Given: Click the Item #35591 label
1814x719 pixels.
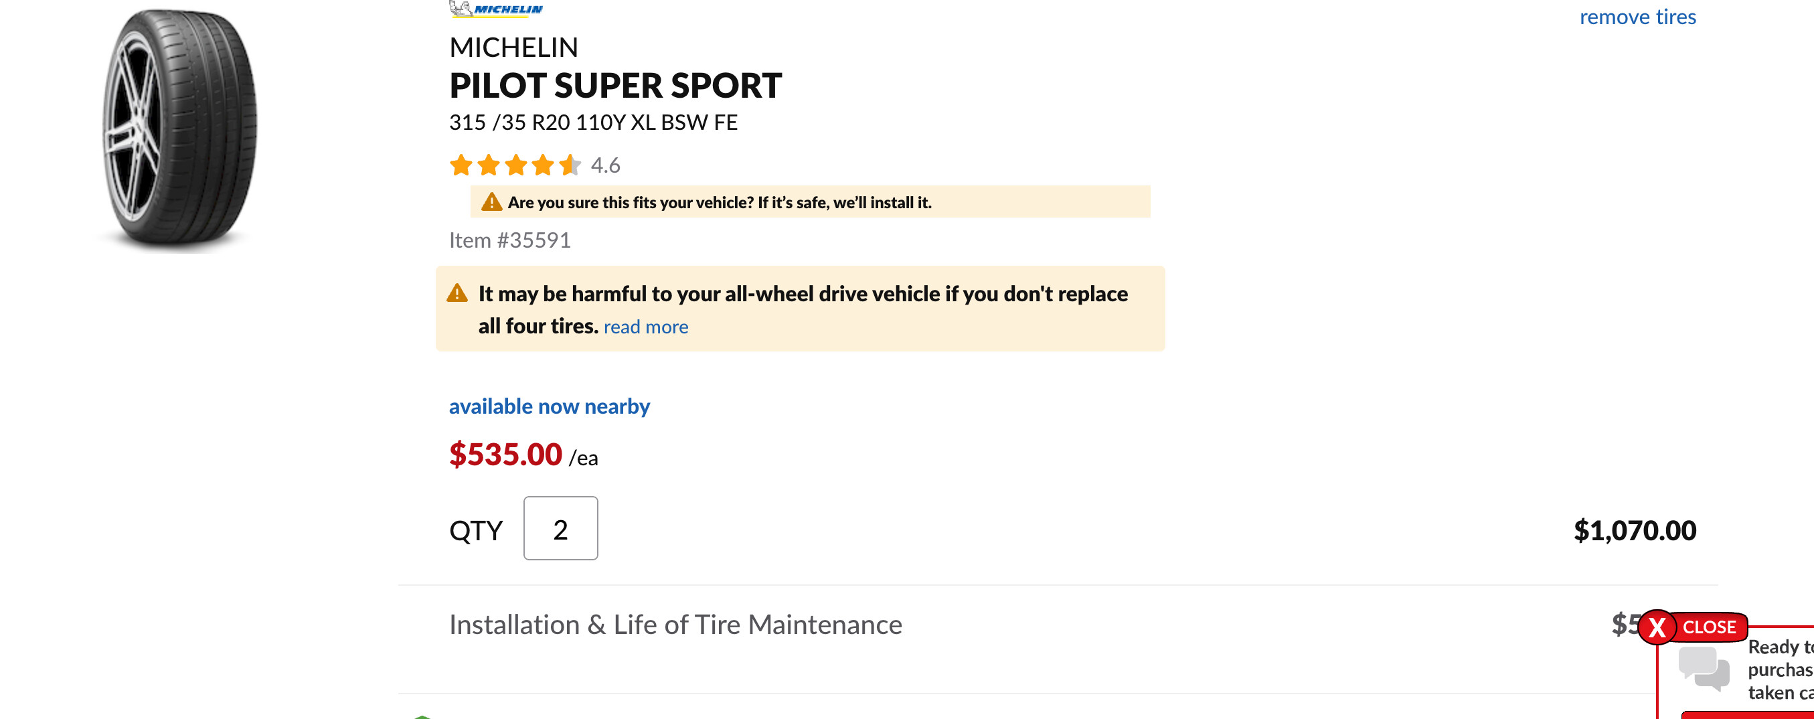Looking at the screenshot, I should click(x=510, y=240).
